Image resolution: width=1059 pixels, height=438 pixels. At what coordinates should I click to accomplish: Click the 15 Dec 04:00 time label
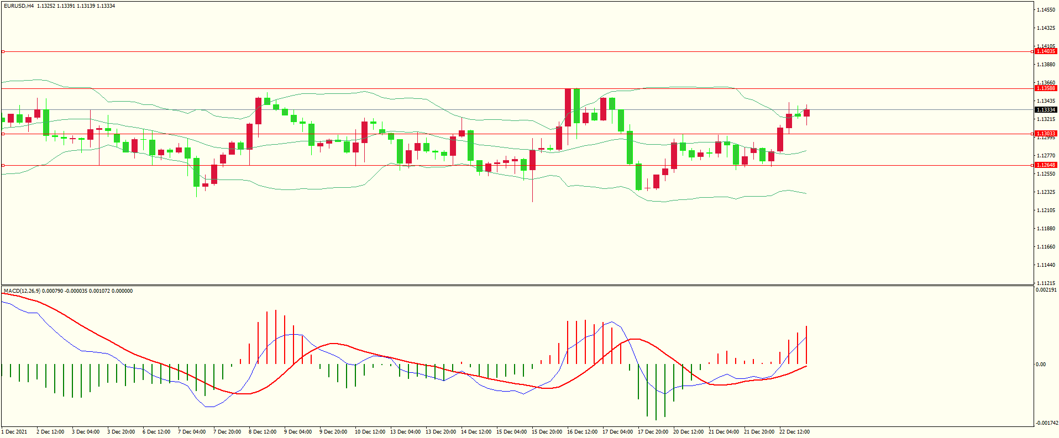tap(512, 432)
